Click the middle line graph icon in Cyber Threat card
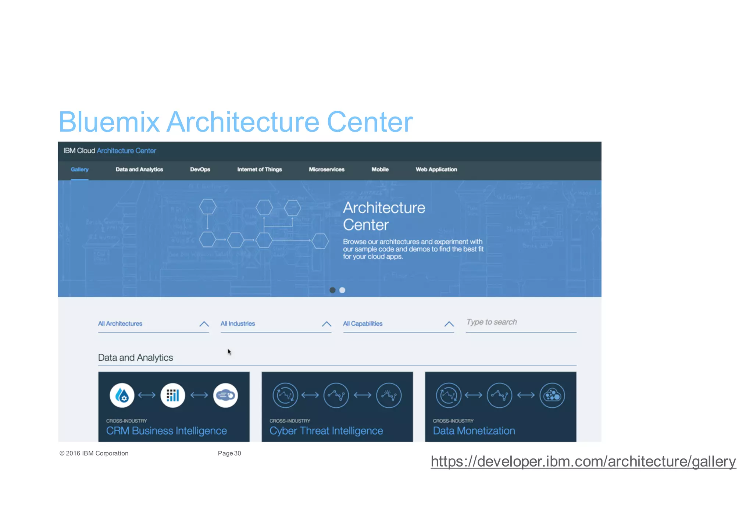Image resolution: width=753 pixels, height=532 pixels. click(x=336, y=396)
